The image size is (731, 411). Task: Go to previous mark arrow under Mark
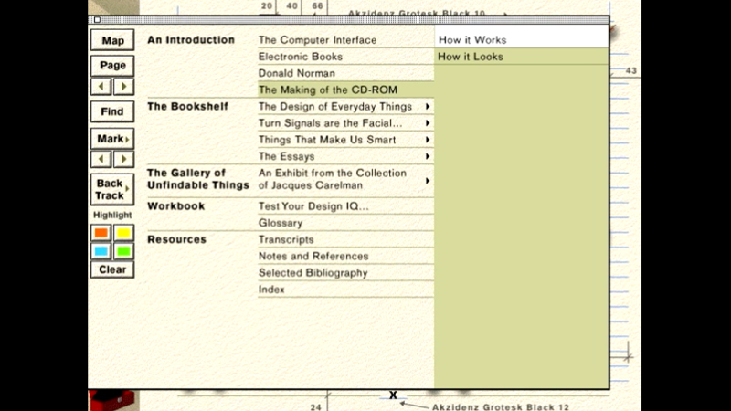101,159
